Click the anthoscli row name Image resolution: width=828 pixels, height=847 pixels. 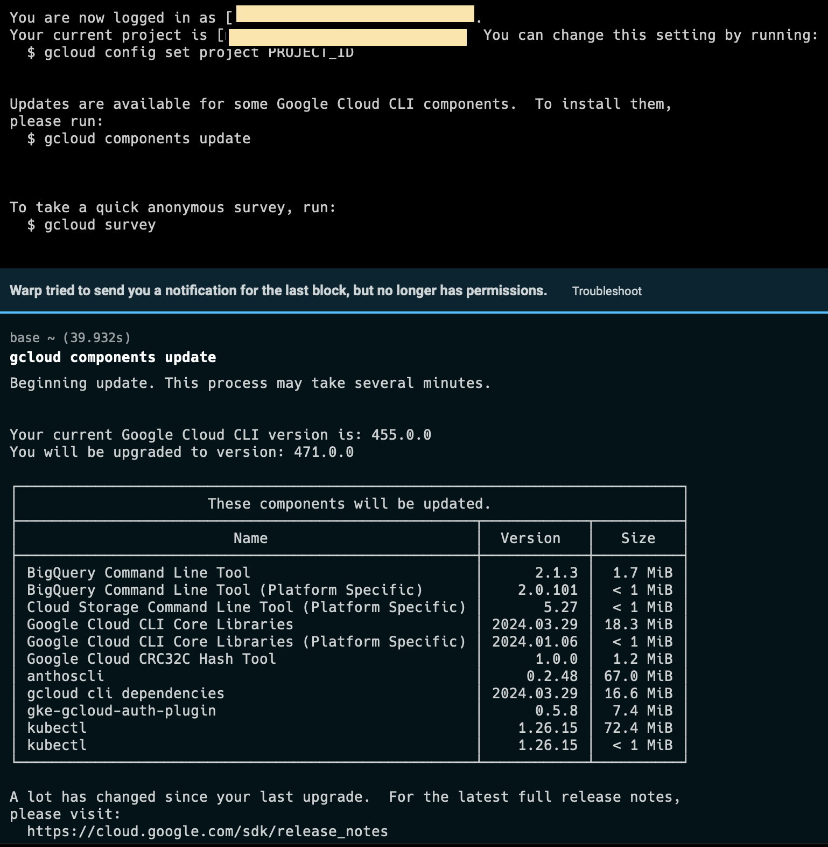66,677
